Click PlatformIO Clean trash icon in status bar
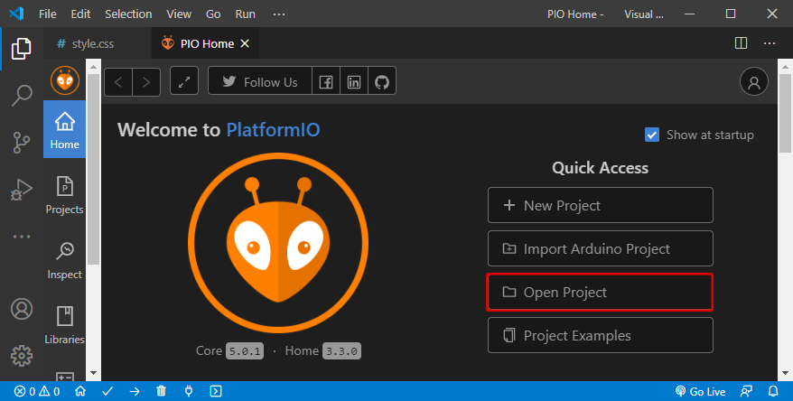Screen dimensions: 793x401 (x=162, y=391)
